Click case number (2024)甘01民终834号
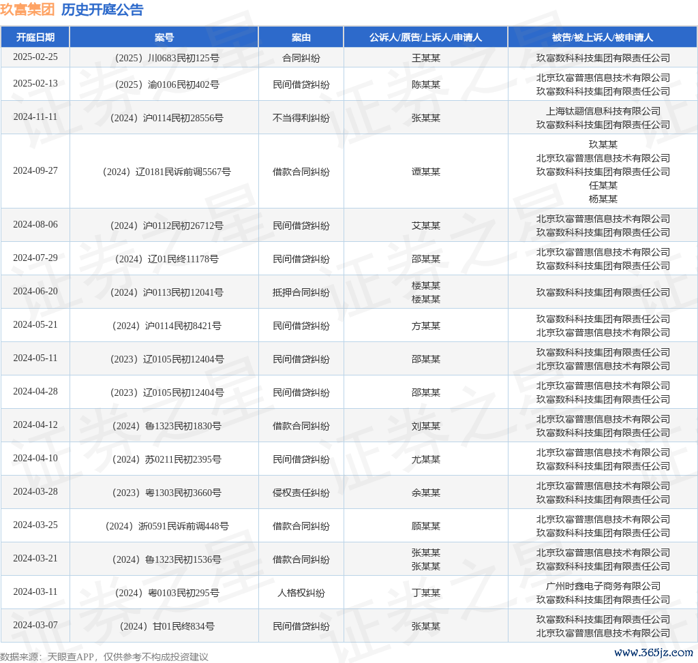 click(x=166, y=626)
